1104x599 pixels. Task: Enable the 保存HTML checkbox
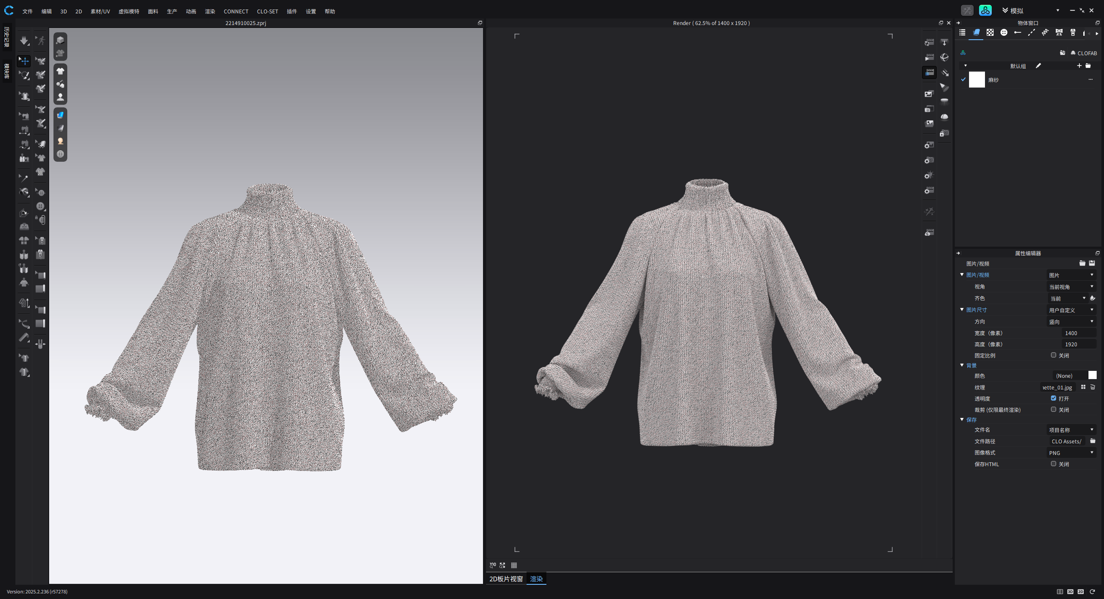(1053, 464)
